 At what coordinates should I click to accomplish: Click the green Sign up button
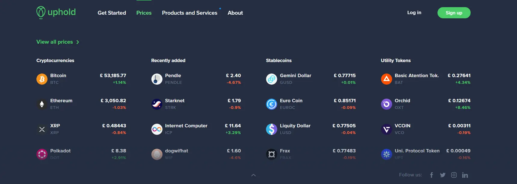[454, 13]
